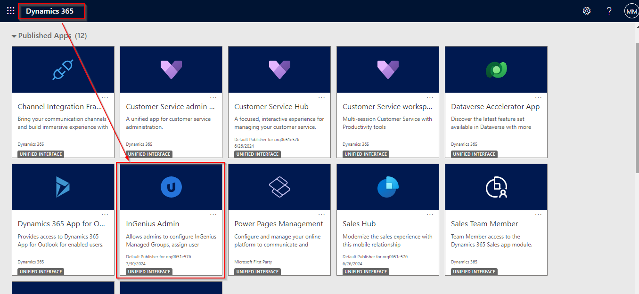This screenshot has height=294, width=639.
Task: Open more options for Dataverse Accelerator App
Action: pos(538,97)
